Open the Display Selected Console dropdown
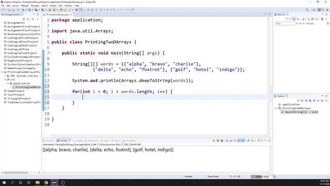This screenshot has height=186, width=330. coord(256,141)
